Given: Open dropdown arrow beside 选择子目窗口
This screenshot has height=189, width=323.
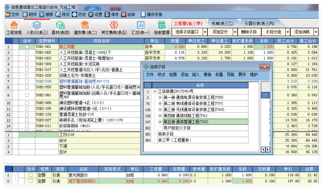Looking at the screenshot, I should 205,32.
